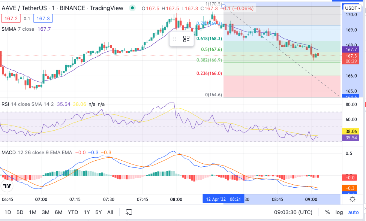Click the red 167.3 current price tag

coord(351,58)
